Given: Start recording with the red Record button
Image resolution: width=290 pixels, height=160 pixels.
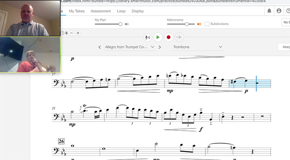Looking at the screenshot, I should (x=168, y=37).
